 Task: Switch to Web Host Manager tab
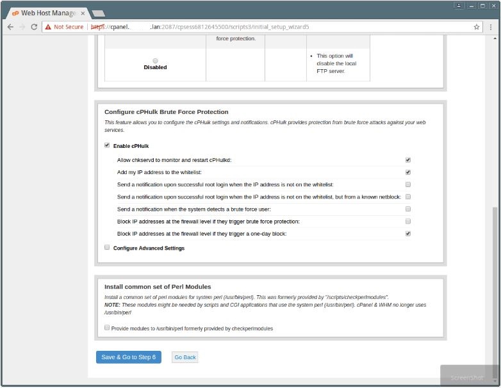[48, 13]
